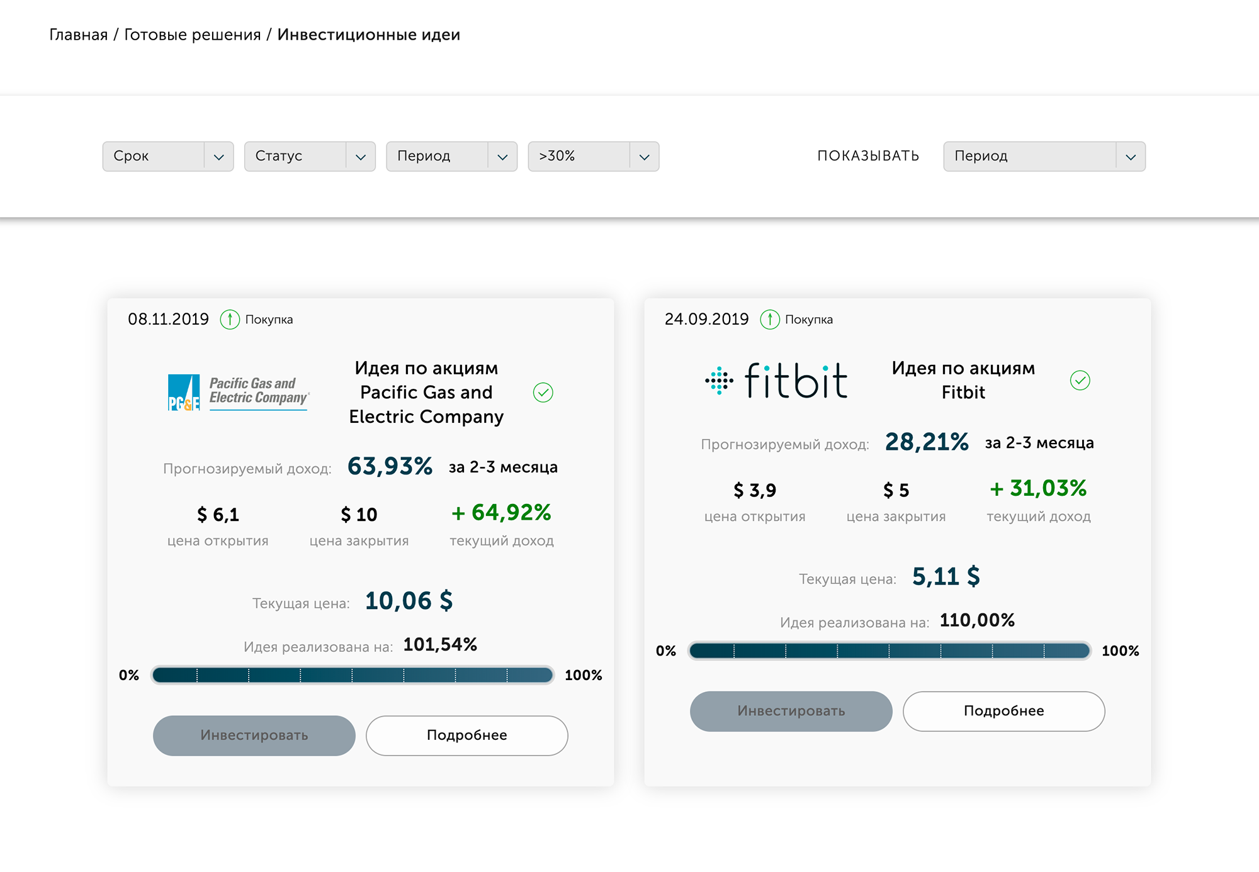Click title Идея по акциям Pacific Gas
Viewport: 1259px width, 872px height.
tap(426, 392)
